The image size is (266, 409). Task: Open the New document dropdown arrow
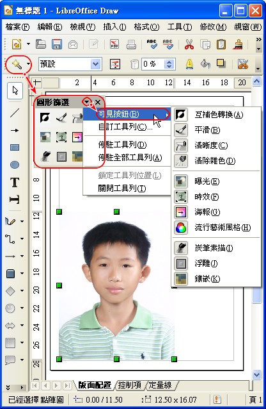coord(28,44)
